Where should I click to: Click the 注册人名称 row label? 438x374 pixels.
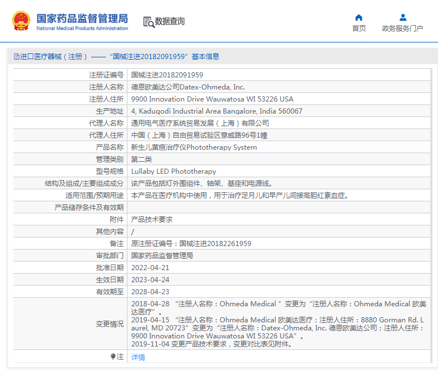(106, 87)
